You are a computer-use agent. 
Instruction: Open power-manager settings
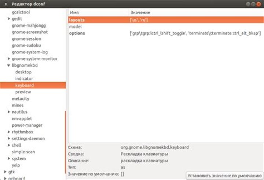27,125
